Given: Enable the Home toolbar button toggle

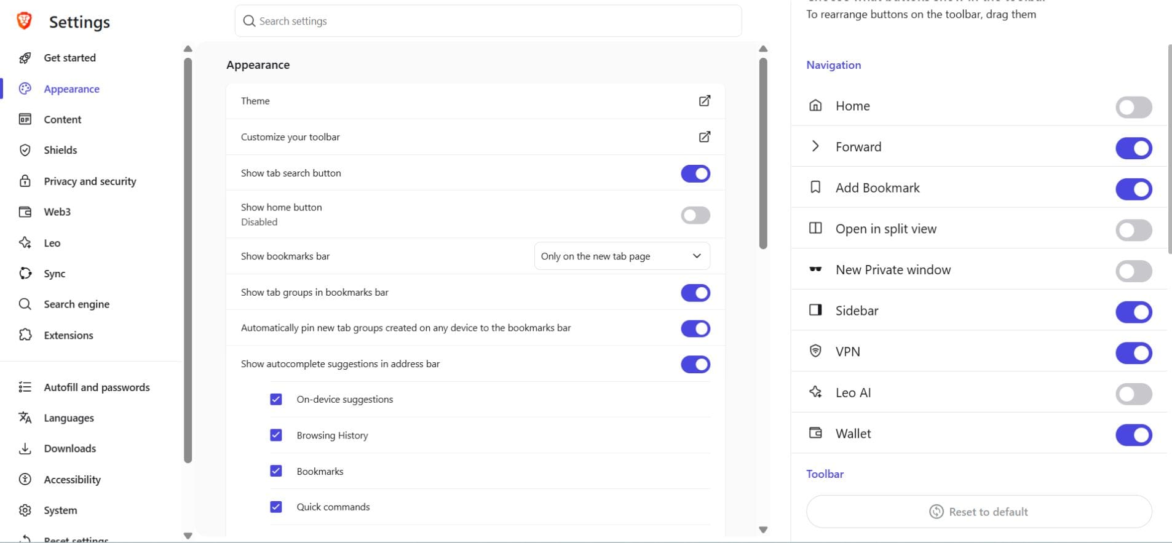Looking at the screenshot, I should pyautogui.click(x=1134, y=107).
